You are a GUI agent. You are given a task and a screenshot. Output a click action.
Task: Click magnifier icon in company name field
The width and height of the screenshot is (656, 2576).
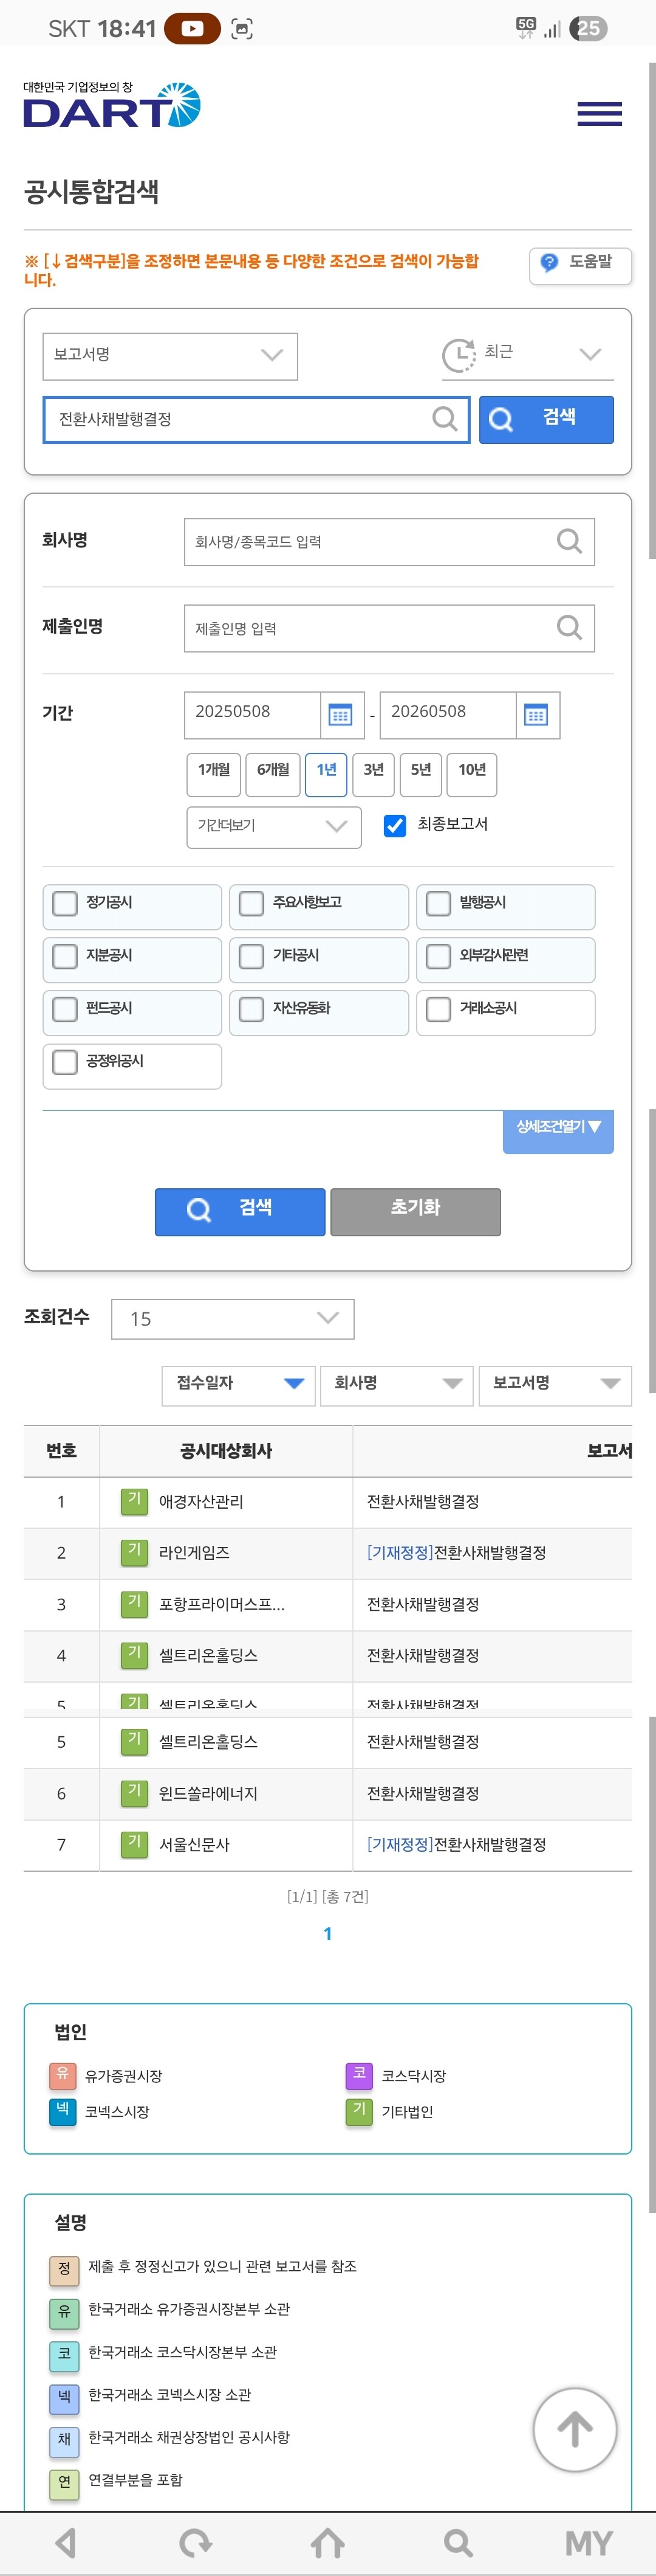[569, 541]
